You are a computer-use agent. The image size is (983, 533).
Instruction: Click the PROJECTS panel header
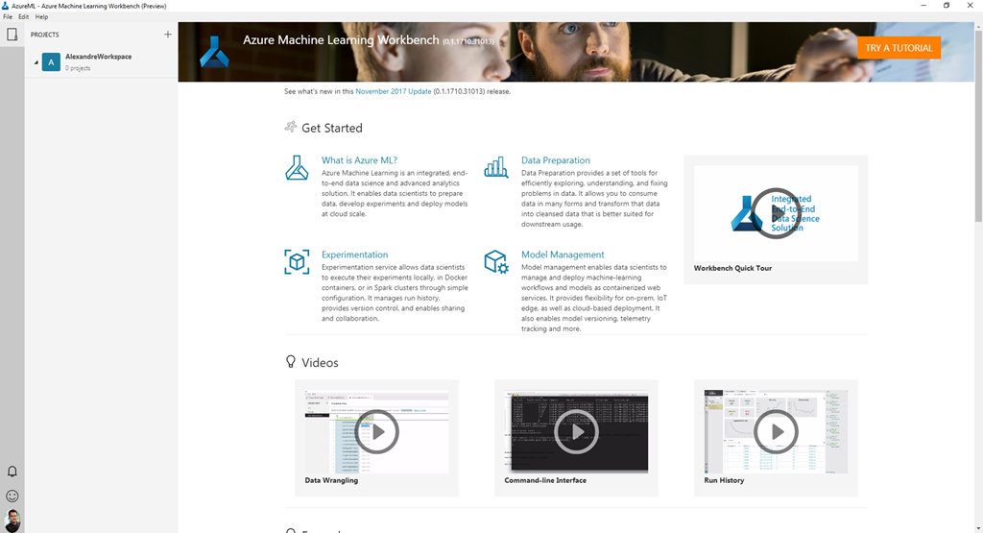tap(44, 35)
